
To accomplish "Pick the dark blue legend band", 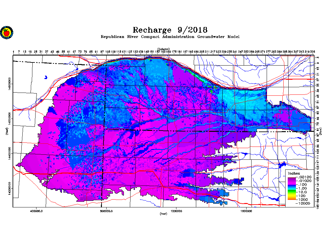I will coord(292,185).
